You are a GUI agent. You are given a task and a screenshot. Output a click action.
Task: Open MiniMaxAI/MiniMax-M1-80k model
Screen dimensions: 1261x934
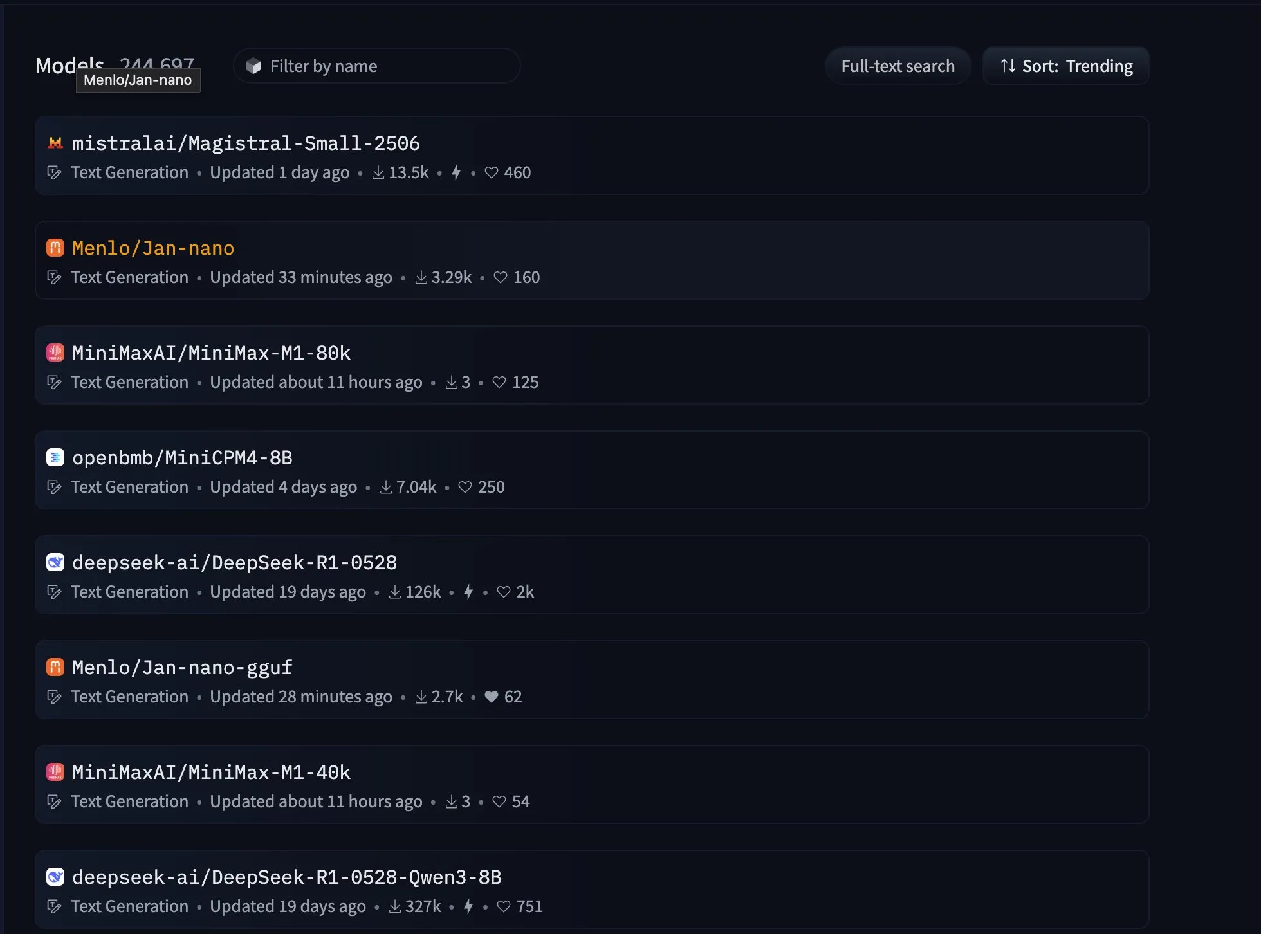(211, 353)
